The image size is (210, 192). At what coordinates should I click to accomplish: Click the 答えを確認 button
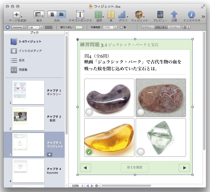tap(135, 167)
